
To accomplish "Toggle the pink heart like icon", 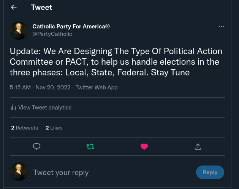I will [144, 146].
